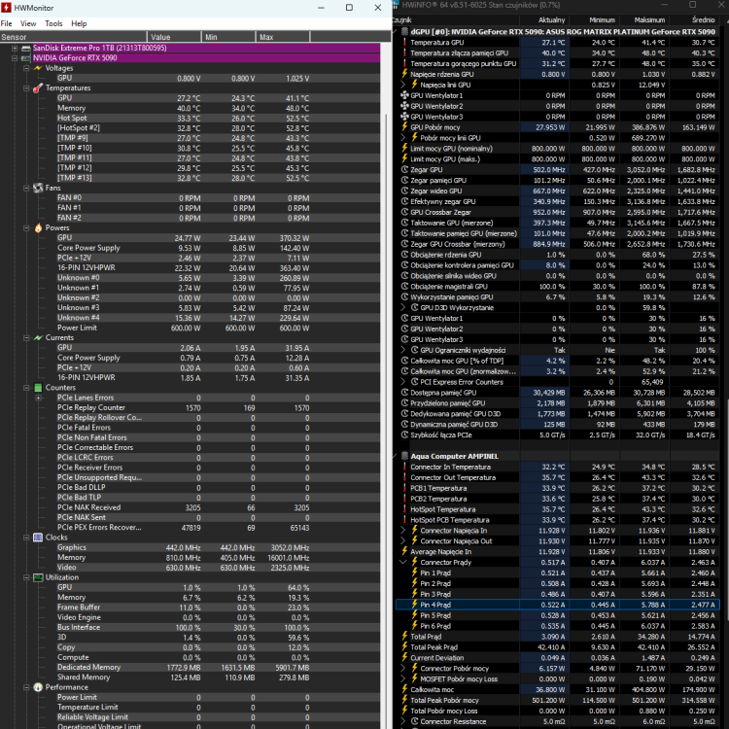Image resolution: width=729 pixels, height=729 pixels.
Task: Click the Counters green chip icon
Action: click(x=38, y=388)
